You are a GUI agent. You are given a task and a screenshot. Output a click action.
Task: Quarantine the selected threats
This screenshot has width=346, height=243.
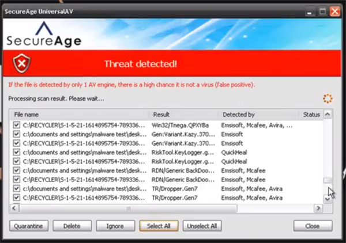click(x=29, y=226)
